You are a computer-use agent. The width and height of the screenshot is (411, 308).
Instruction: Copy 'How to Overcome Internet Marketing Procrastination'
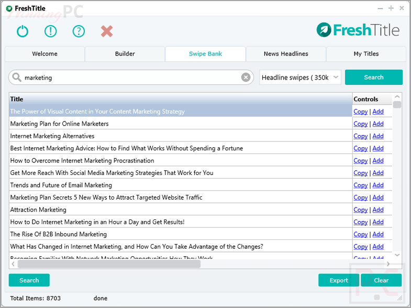360,161
